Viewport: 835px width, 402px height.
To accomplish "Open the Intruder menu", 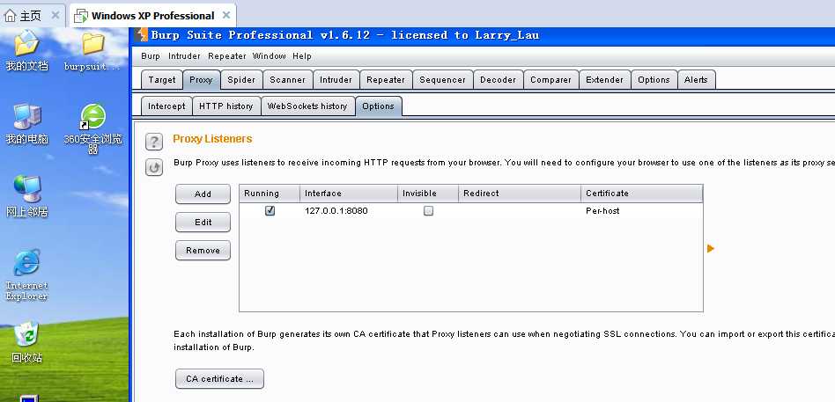I will (184, 55).
